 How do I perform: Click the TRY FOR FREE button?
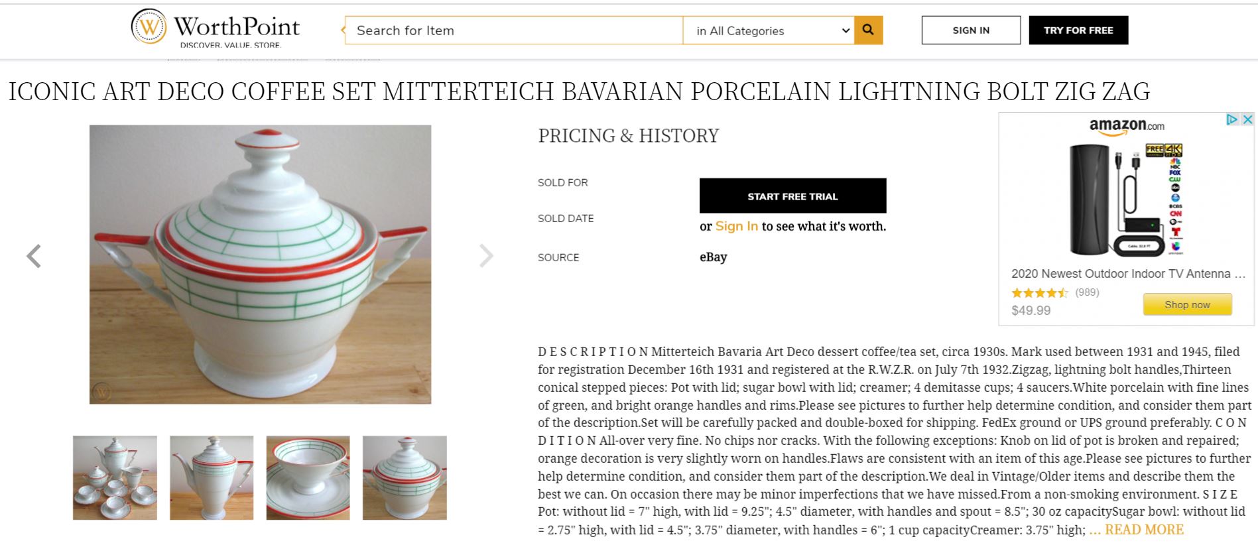1078,30
